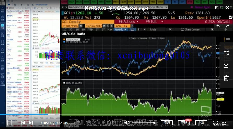
Task: Select the 1D range tab
Action: point(65,29)
